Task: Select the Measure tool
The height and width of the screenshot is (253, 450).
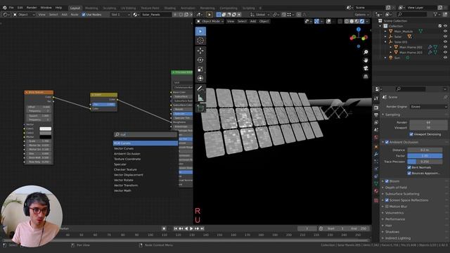Action: tap(200, 98)
